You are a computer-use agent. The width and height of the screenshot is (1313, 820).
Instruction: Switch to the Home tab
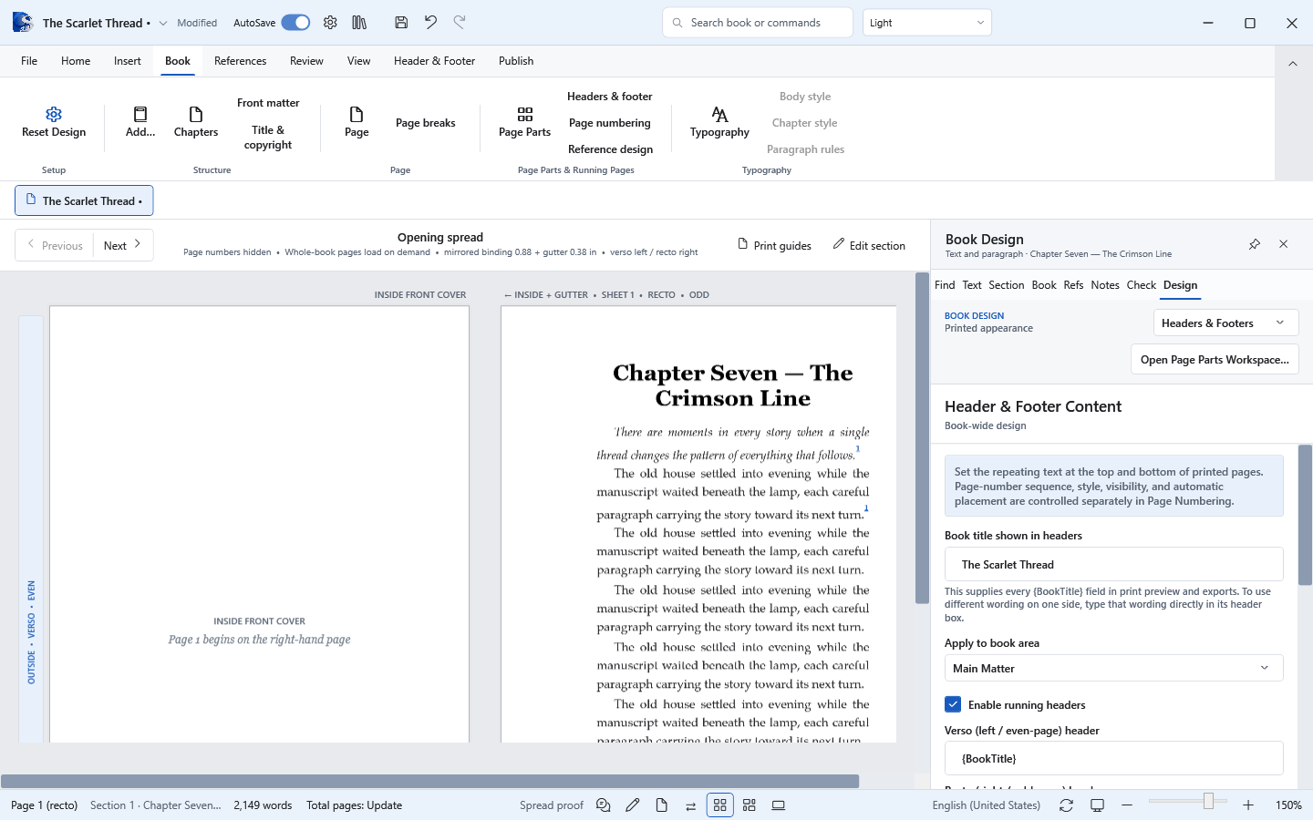click(x=76, y=61)
